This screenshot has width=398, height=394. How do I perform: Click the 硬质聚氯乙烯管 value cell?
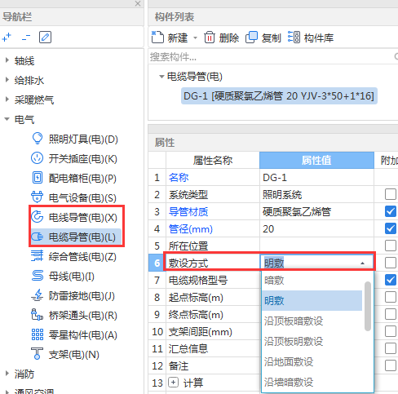[x=316, y=211]
